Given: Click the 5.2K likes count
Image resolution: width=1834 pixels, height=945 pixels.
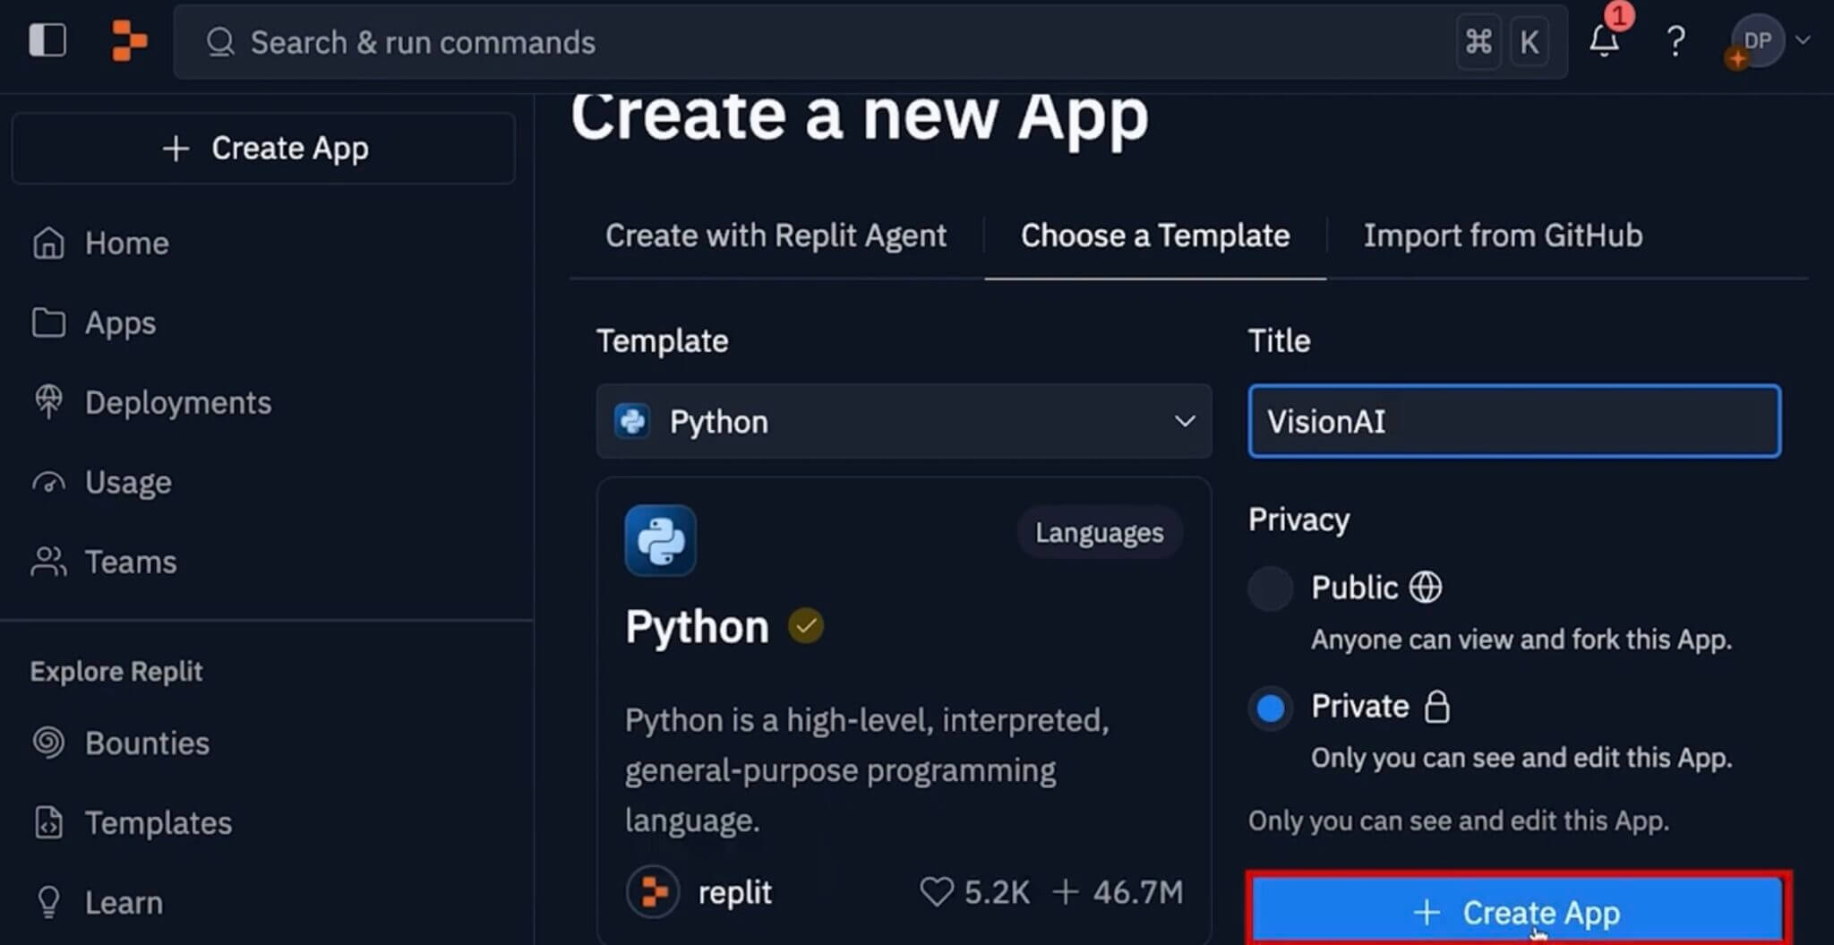Looking at the screenshot, I should pyautogui.click(x=997, y=892).
